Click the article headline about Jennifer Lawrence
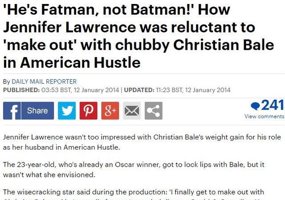Screen dimensions: 285x200 [x=138, y=36]
